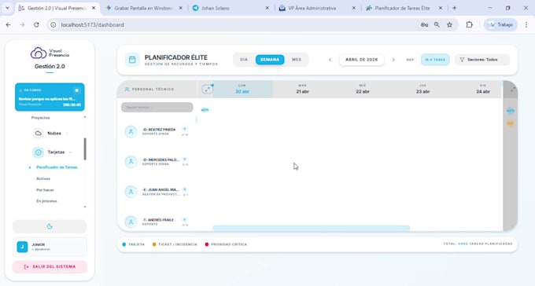Click the technician search input field
535x286 pixels.
point(157,108)
